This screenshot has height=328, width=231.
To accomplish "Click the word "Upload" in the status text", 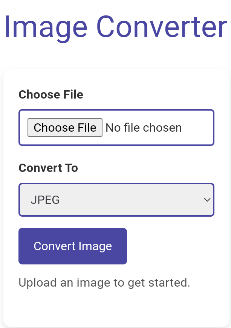I will pyautogui.click(x=32, y=282).
